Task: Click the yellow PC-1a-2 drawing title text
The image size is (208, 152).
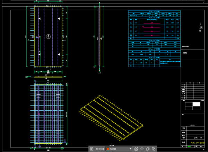Action: (197, 143)
